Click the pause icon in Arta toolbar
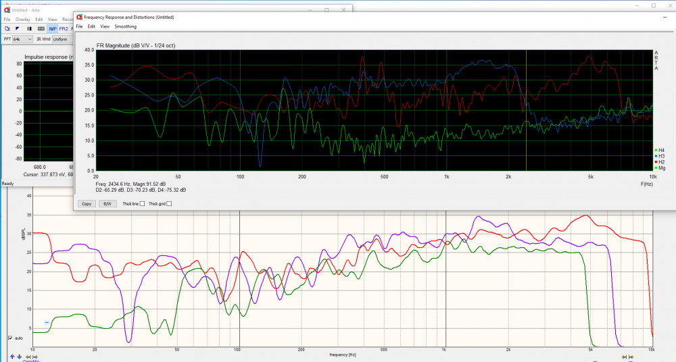The image size is (676, 362). pyautogui.click(x=29, y=29)
